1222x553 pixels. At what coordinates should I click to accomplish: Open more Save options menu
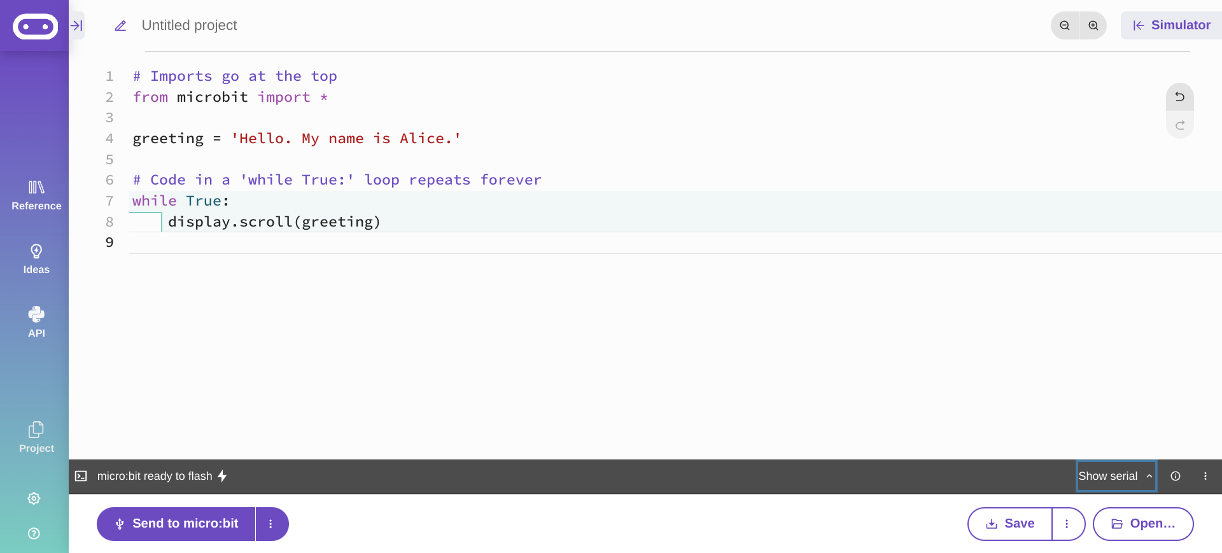pos(1067,524)
